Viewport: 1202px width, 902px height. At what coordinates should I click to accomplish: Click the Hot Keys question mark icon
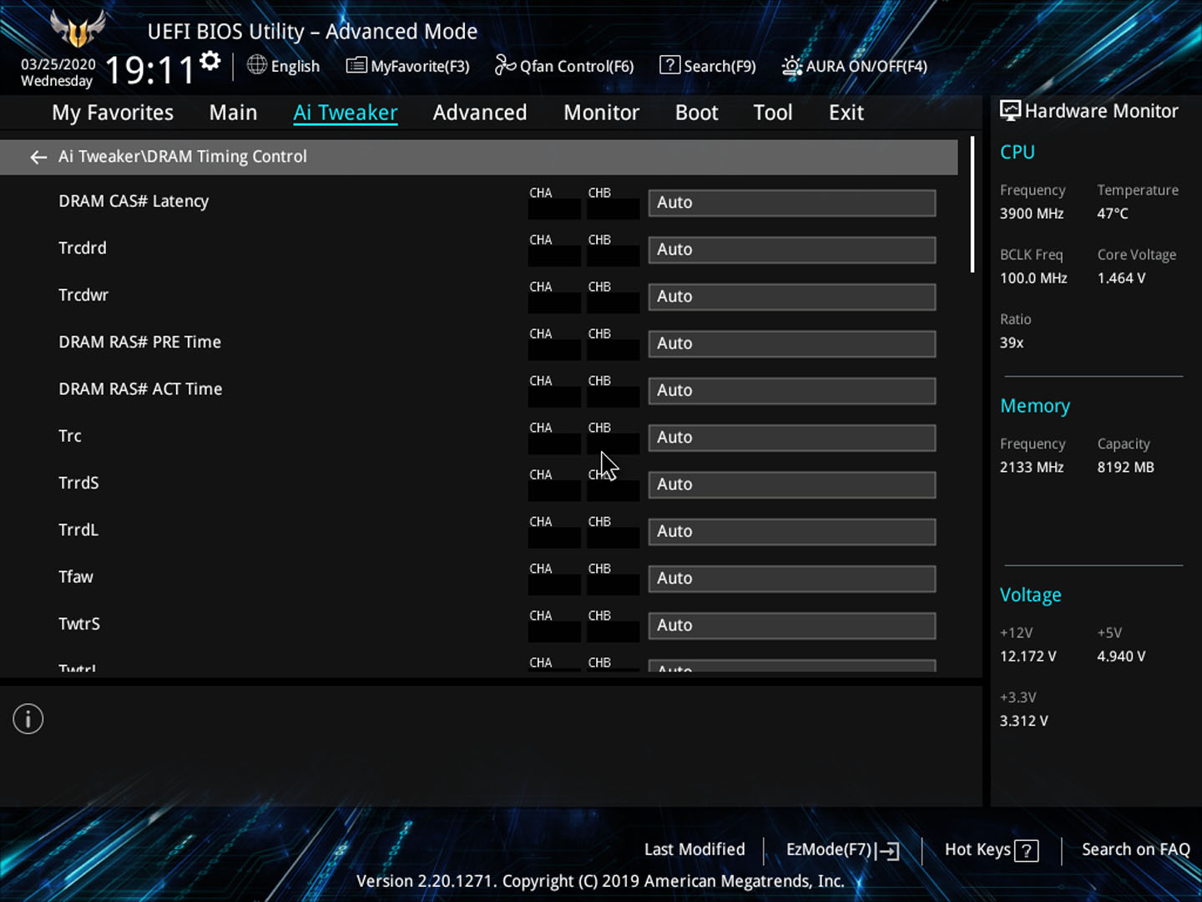click(1028, 850)
